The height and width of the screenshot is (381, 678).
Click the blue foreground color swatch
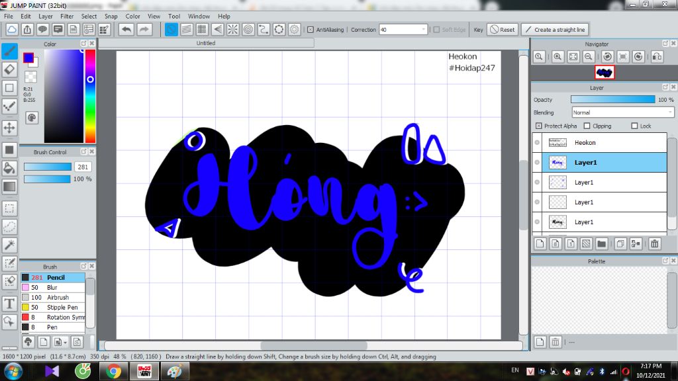28,58
